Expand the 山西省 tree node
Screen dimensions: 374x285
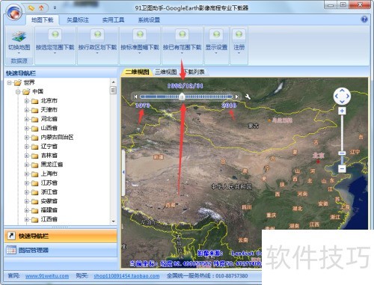pyautogui.click(x=27, y=128)
